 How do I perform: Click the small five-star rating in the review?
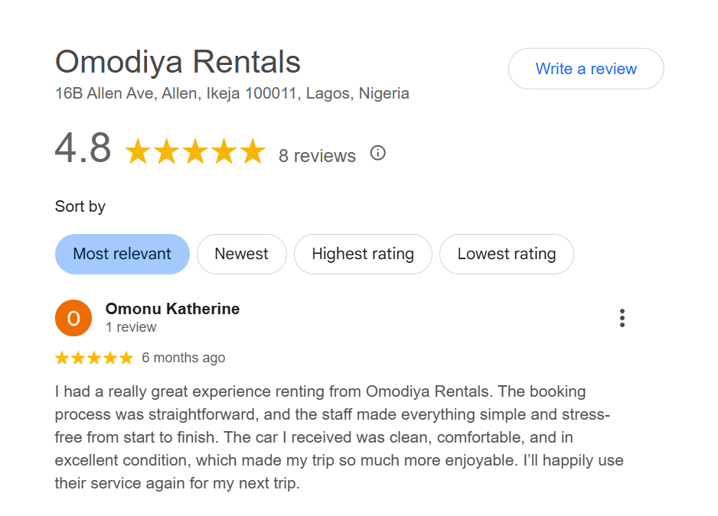tap(93, 358)
